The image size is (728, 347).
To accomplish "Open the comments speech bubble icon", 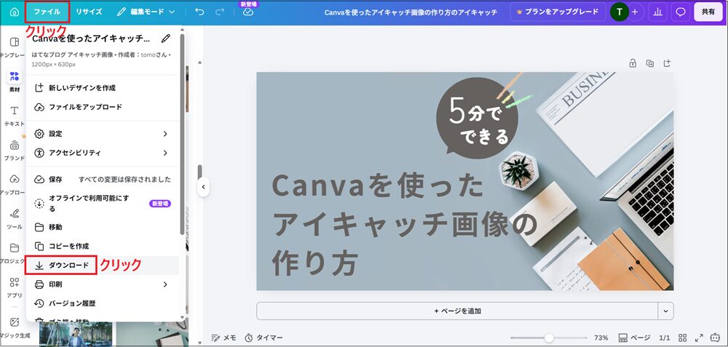I will 681,12.
